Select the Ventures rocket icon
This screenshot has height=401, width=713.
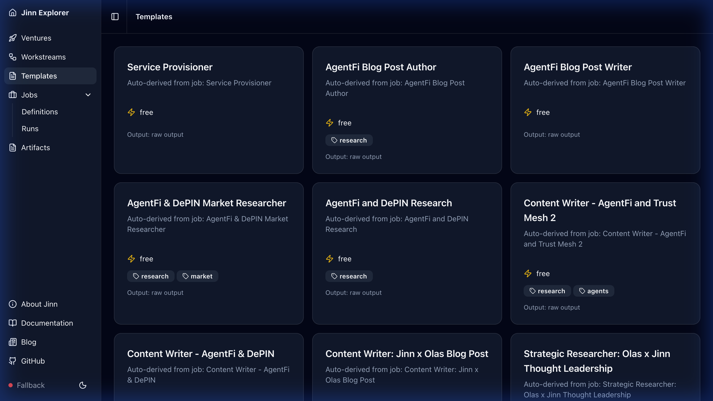tap(13, 38)
